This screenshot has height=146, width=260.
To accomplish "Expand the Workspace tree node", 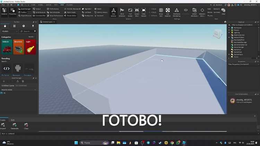I will coord(229,28).
